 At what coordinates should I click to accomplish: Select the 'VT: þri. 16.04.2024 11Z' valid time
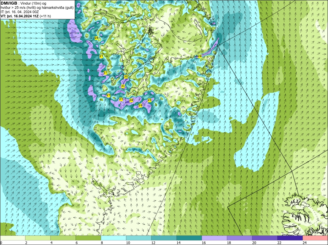click(x=20, y=16)
